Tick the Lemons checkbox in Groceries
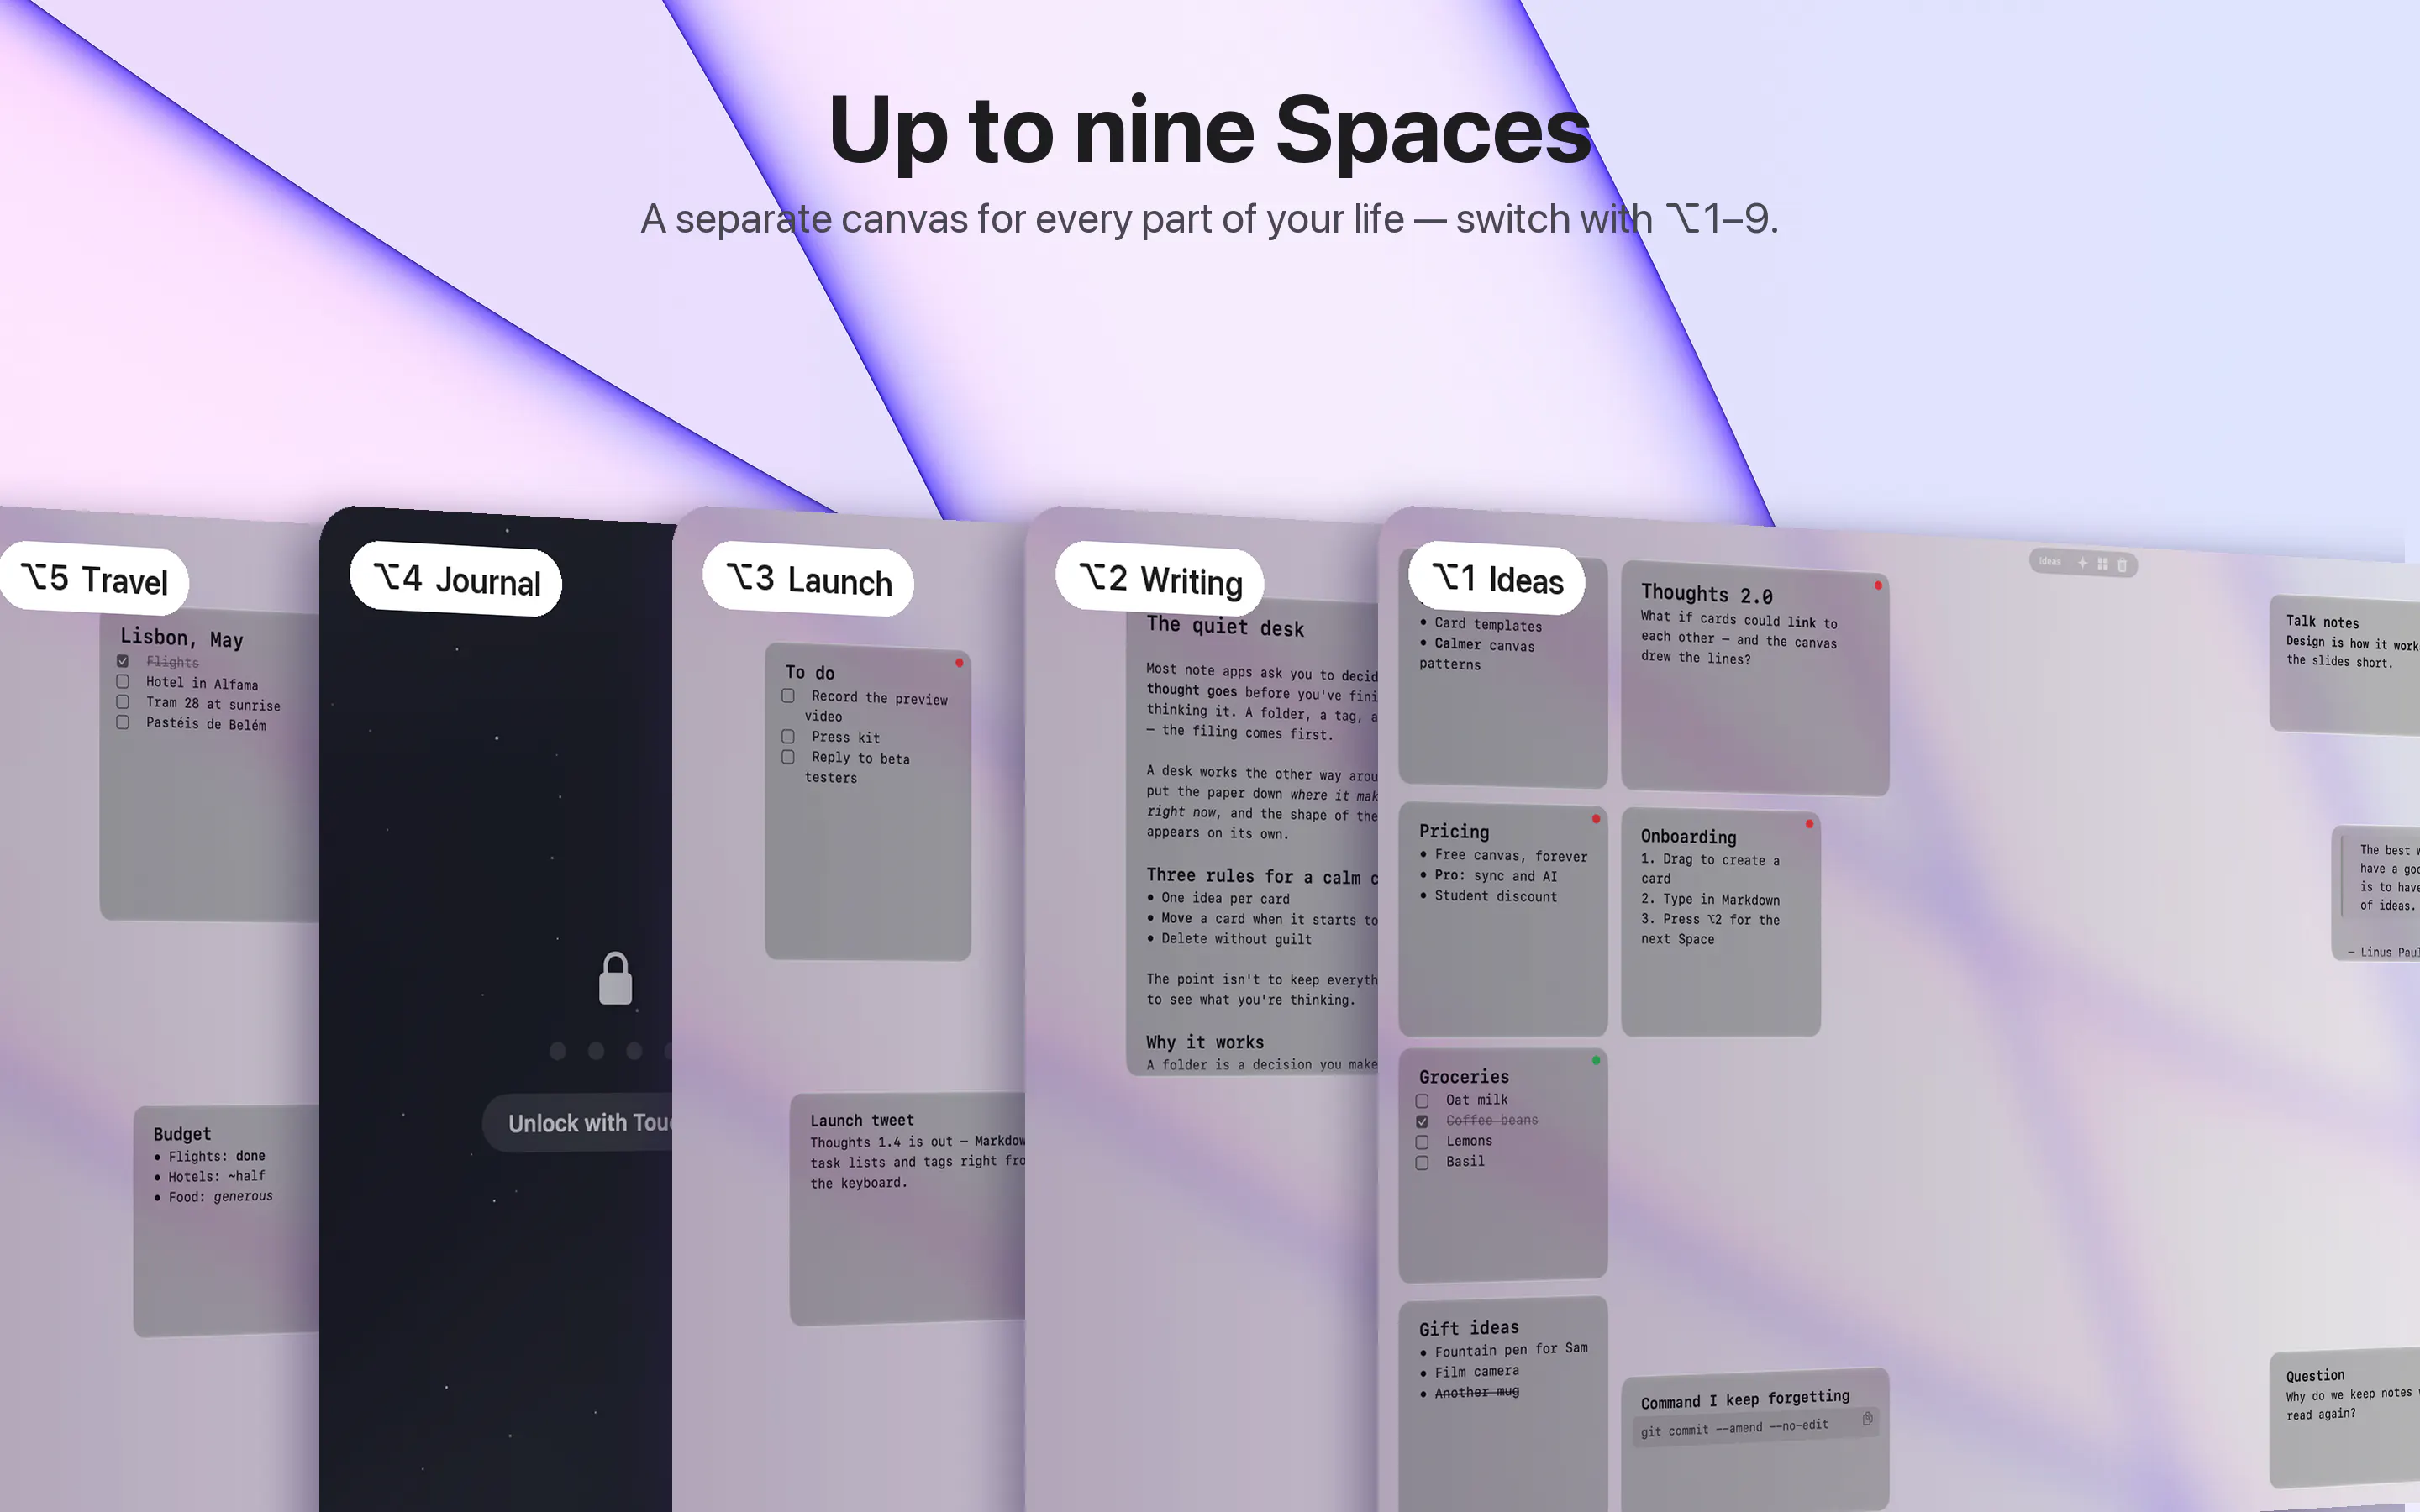This screenshot has height=1512, width=2420. click(1422, 1142)
